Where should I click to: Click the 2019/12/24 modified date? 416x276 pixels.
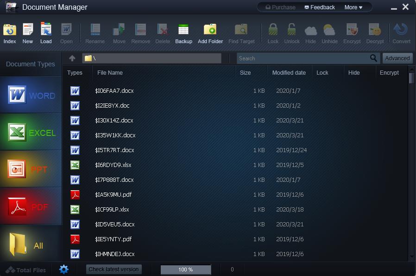point(291,150)
